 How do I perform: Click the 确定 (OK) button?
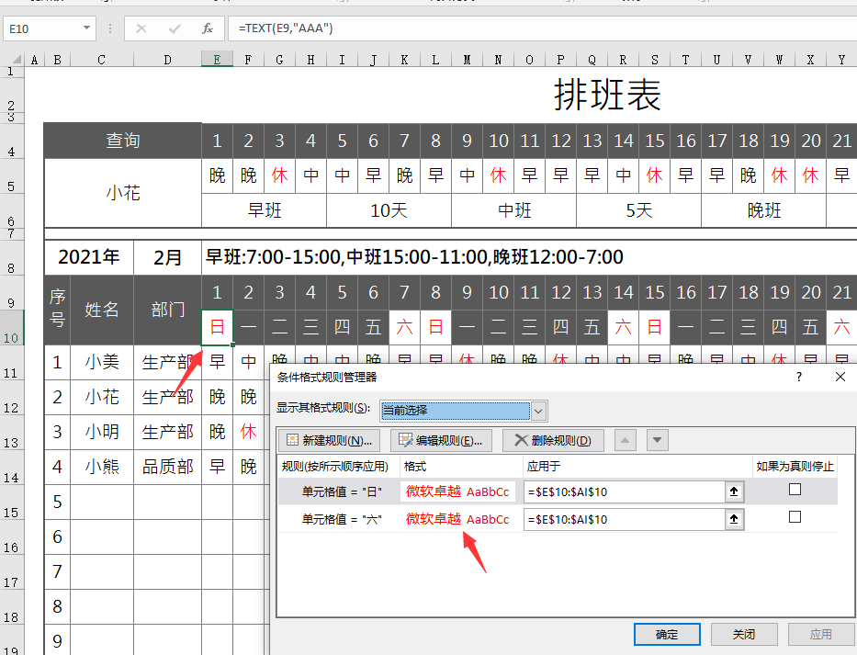[667, 634]
